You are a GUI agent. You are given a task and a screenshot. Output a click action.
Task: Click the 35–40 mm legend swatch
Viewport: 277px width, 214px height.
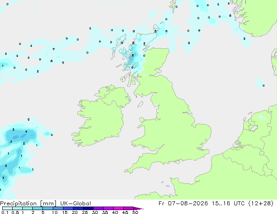108,208
